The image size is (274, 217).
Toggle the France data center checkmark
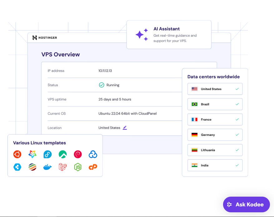coord(237,119)
